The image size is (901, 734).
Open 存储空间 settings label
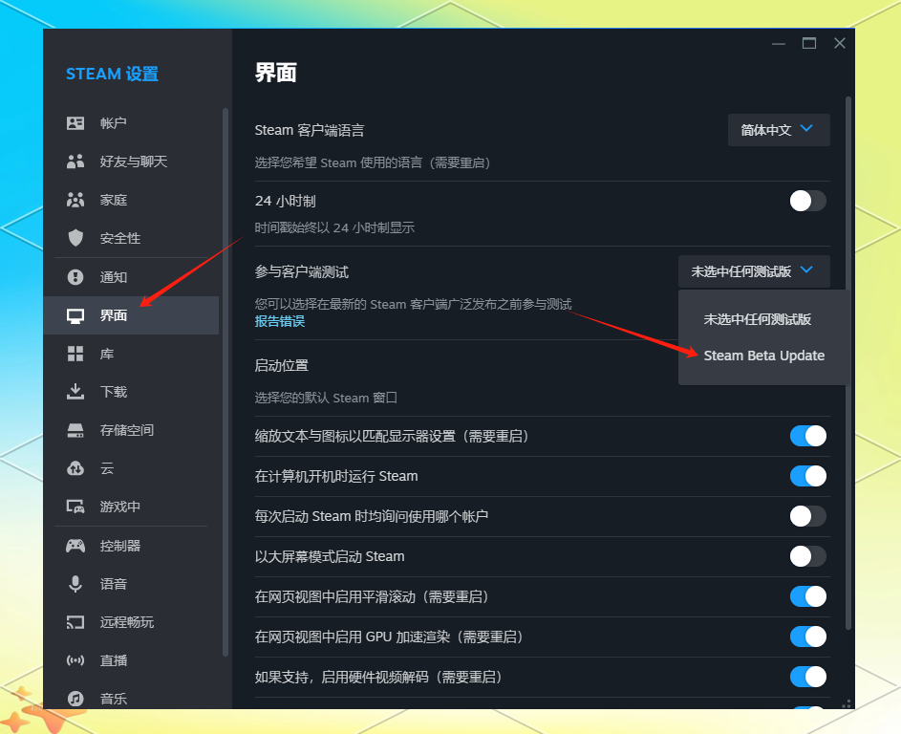pyautogui.click(x=126, y=430)
